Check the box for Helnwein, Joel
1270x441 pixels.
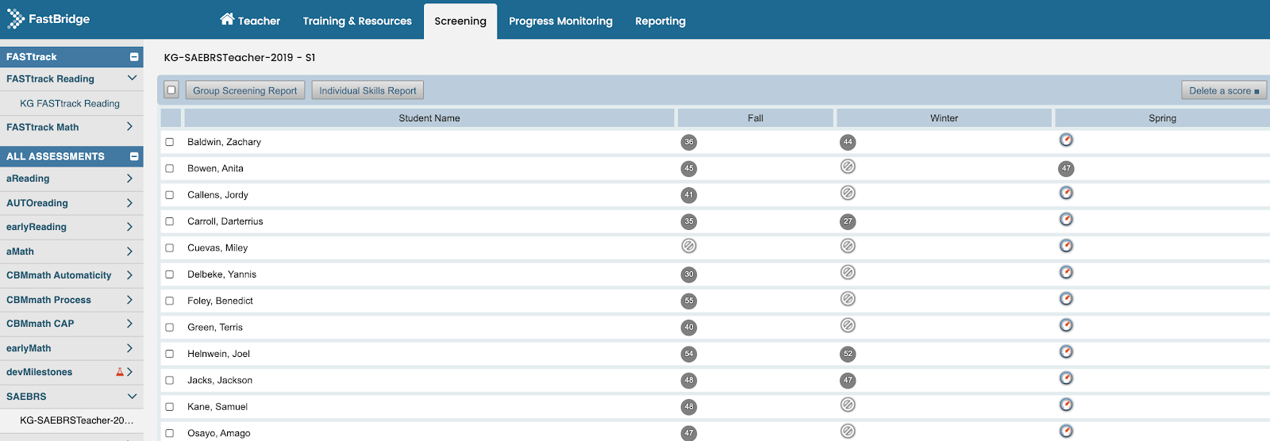click(x=169, y=354)
